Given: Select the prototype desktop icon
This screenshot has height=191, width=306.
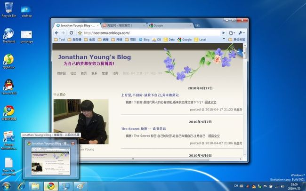Looking at the screenshot, I should click(x=26, y=37).
